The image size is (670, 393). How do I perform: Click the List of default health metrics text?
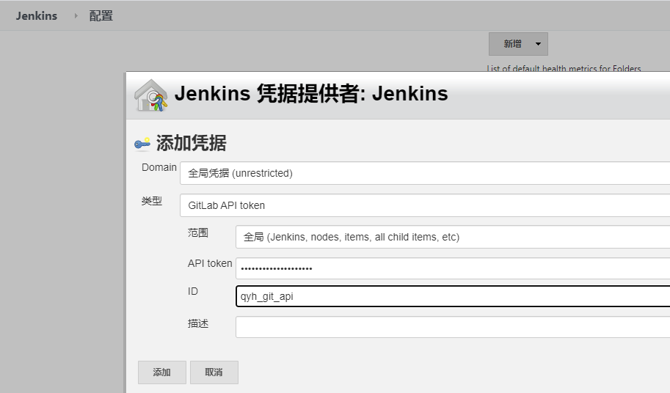(x=564, y=69)
